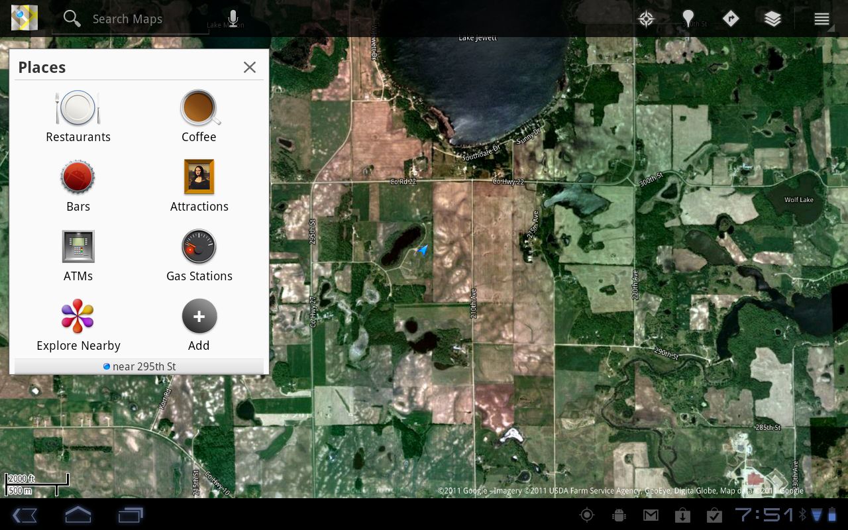Open map layers icon
The width and height of the screenshot is (848, 530).
(772, 19)
